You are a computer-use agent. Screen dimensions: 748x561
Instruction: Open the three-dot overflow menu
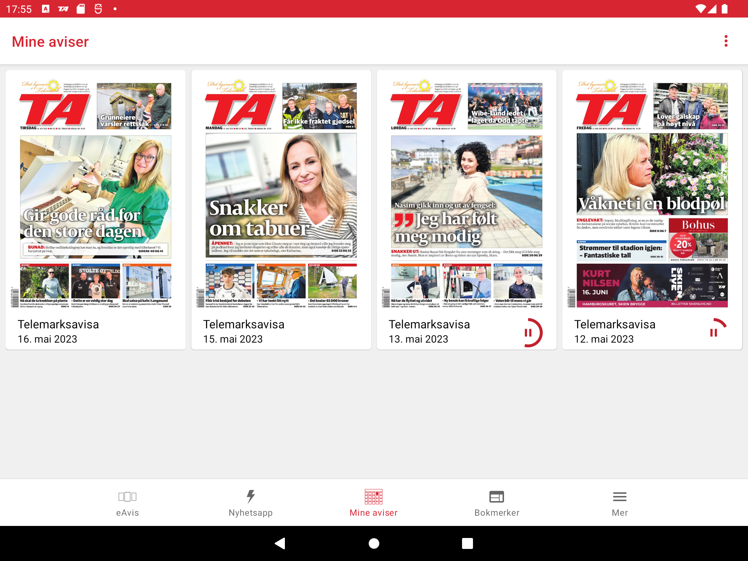tap(726, 41)
